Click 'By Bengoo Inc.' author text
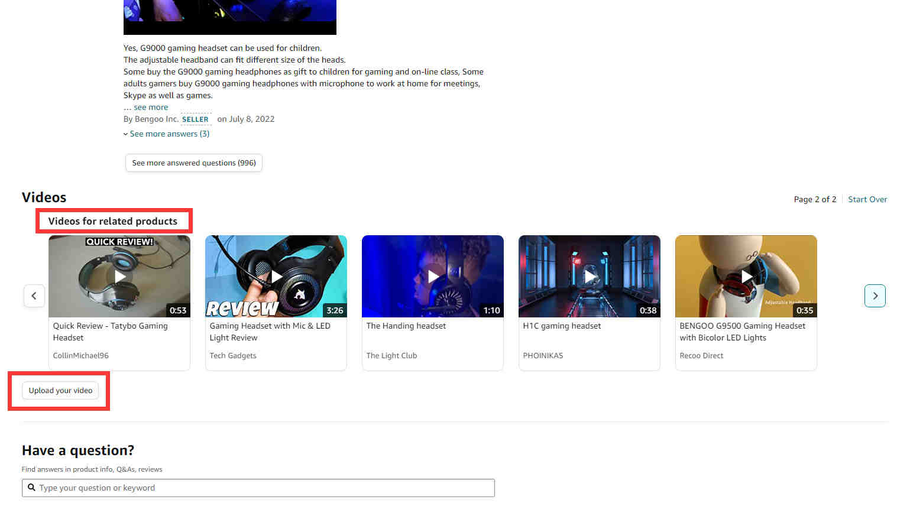The height and width of the screenshot is (516, 897). [151, 119]
